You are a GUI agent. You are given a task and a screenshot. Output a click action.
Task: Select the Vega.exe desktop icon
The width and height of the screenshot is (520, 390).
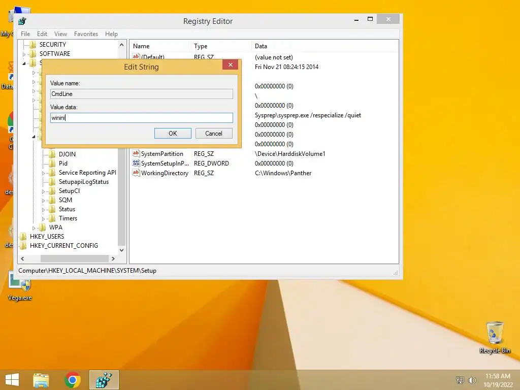20,286
